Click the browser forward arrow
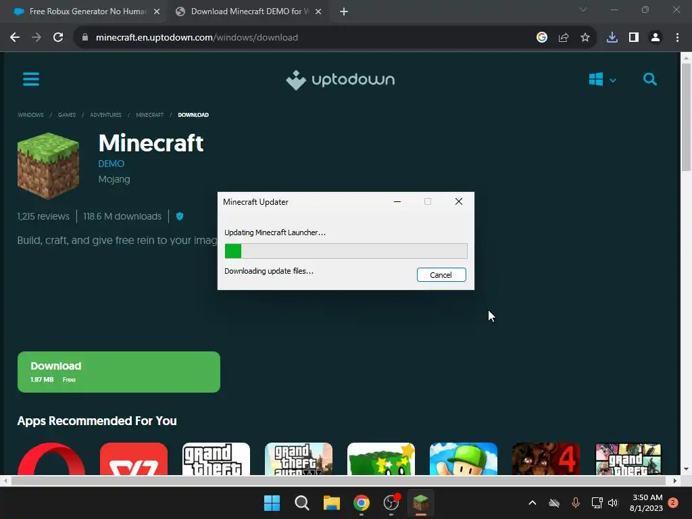Image resolution: width=692 pixels, height=519 pixels. click(36, 38)
